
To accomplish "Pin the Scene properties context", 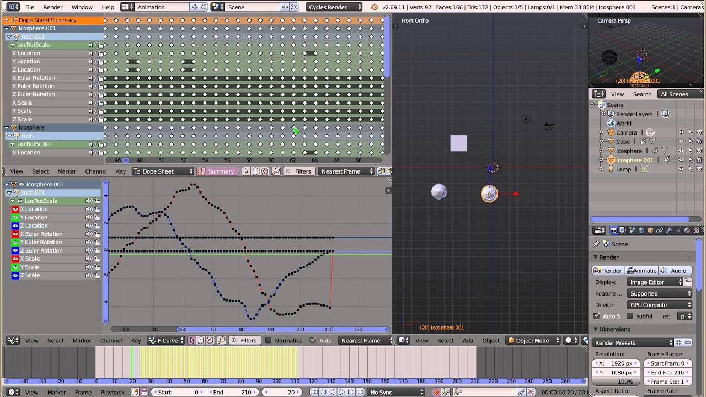I will point(596,244).
